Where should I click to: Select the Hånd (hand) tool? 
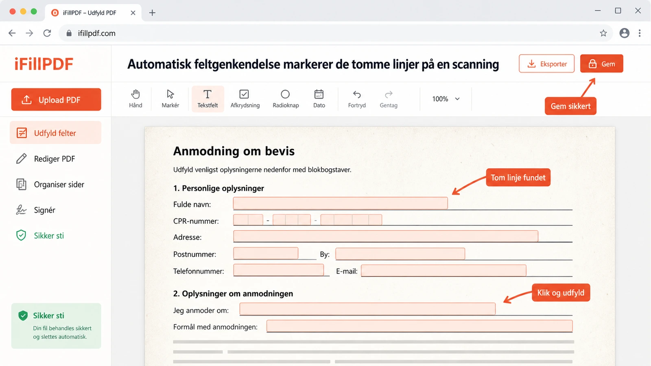tap(135, 99)
